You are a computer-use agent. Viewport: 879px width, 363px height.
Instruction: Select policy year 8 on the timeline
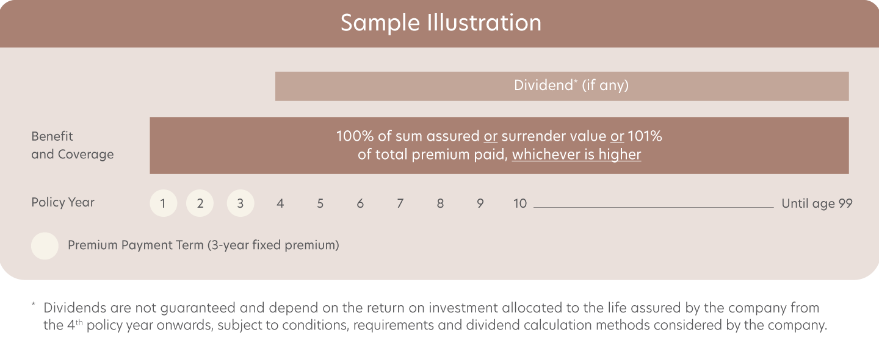[x=440, y=203]
